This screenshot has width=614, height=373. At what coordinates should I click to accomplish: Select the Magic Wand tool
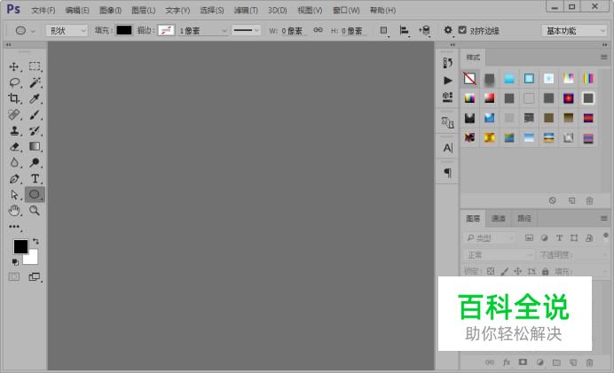[x=35, y=82]
